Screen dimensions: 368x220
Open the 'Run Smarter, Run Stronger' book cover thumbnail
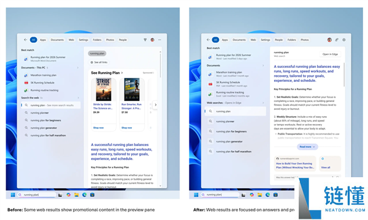(132, 89)
